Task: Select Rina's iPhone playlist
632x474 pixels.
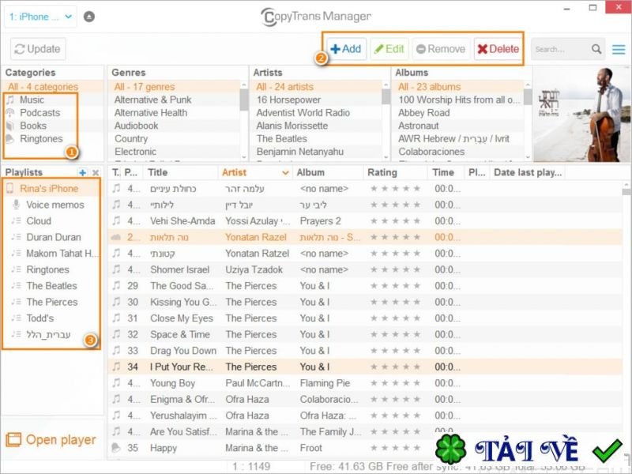Action: click(49, 188)
